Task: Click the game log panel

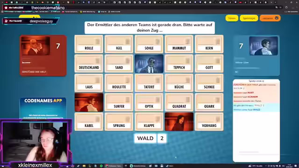Action: [256, 120]
